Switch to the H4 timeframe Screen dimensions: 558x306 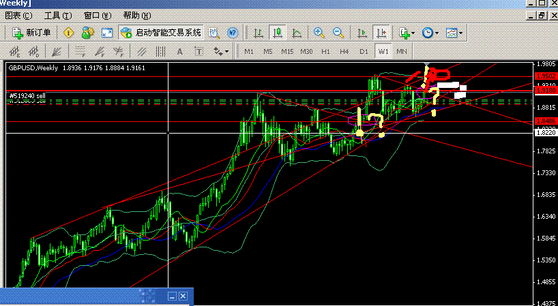[x=344, y=52]
